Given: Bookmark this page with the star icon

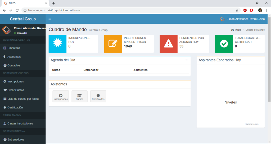Looking at the screenshot, I should point(237,10).
